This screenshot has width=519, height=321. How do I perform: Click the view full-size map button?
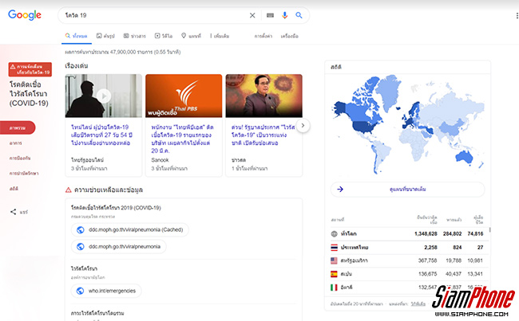[x=408, y=190]
